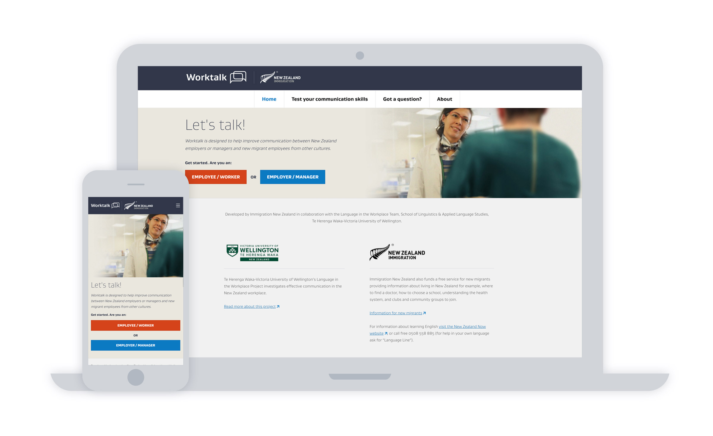The height and width of the screenshot is (436, 713).
Task: Click the external link arrow on 'Read more about this project'
Action: click(x=277, y=306)
